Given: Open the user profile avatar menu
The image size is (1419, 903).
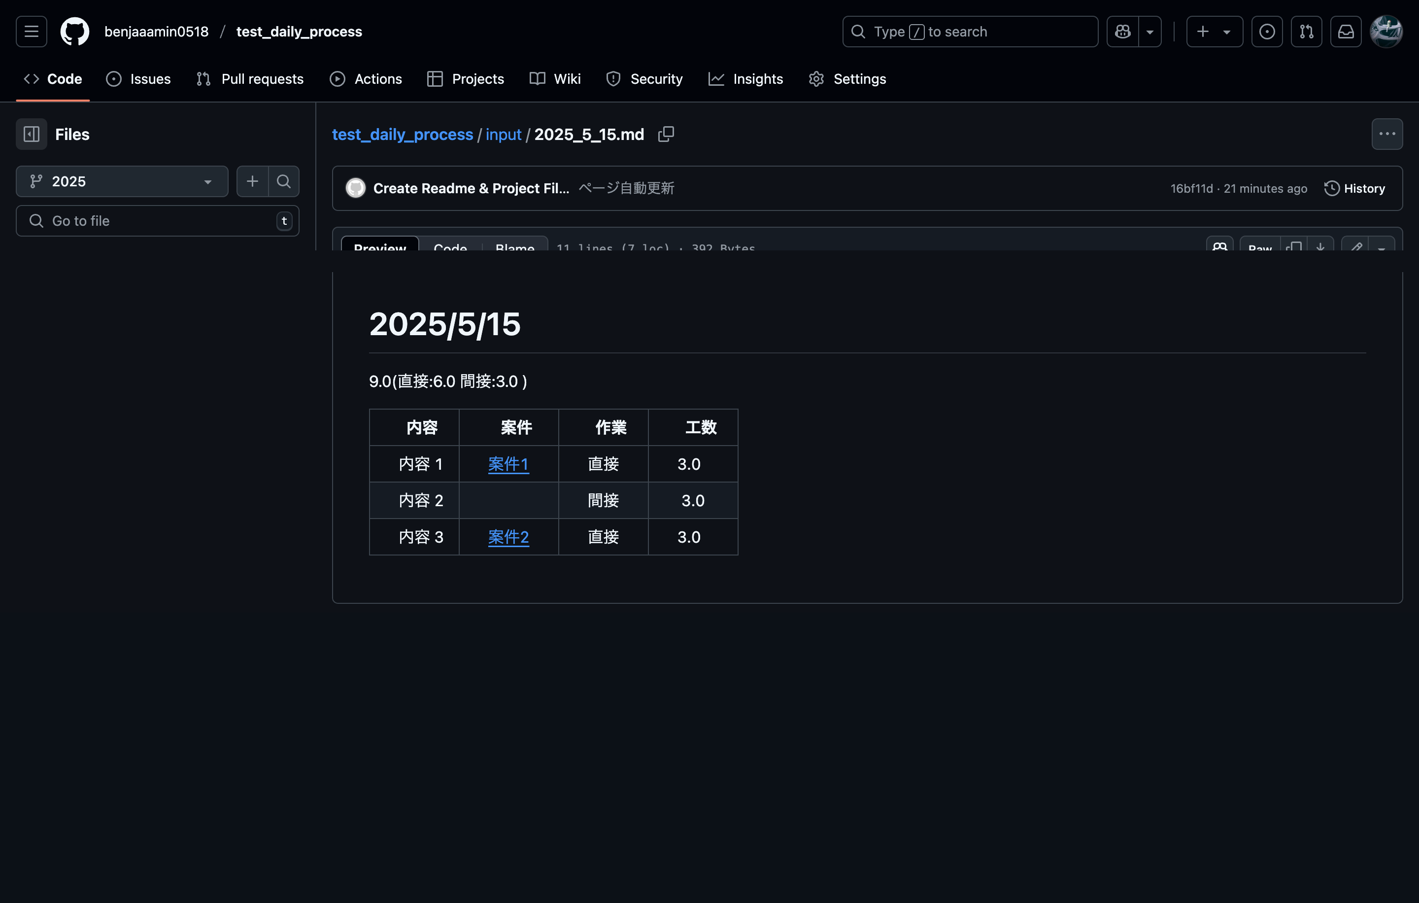Looking at the screenshot, I should (1386, 32).
